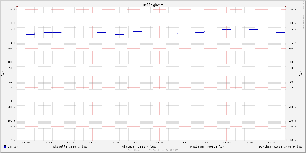Click the 15:45 time axis label

pos(227,143)
